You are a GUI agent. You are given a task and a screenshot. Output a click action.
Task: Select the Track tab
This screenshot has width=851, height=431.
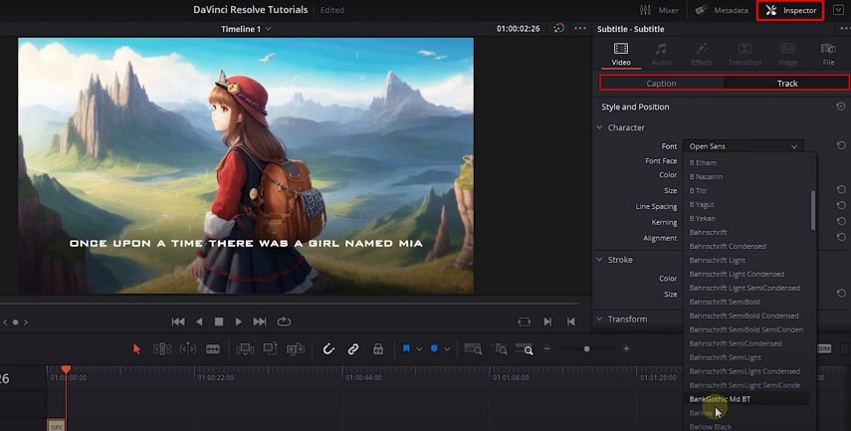coord(787,83)
